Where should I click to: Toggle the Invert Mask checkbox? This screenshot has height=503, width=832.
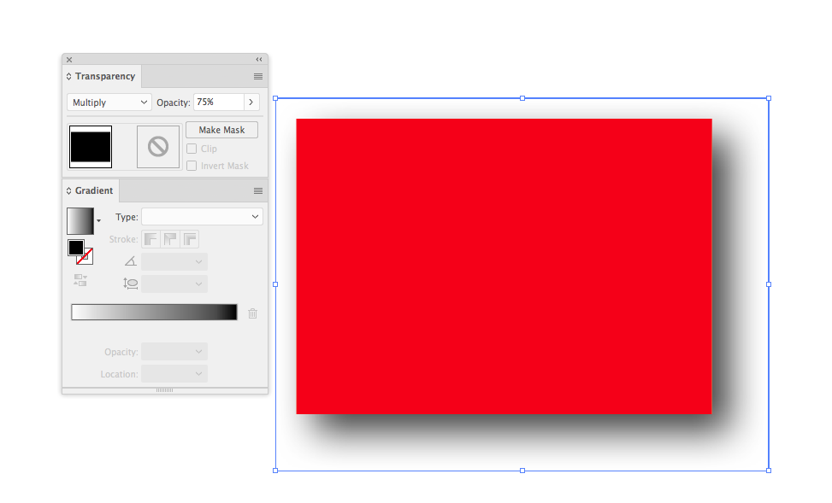pos(192,166)
